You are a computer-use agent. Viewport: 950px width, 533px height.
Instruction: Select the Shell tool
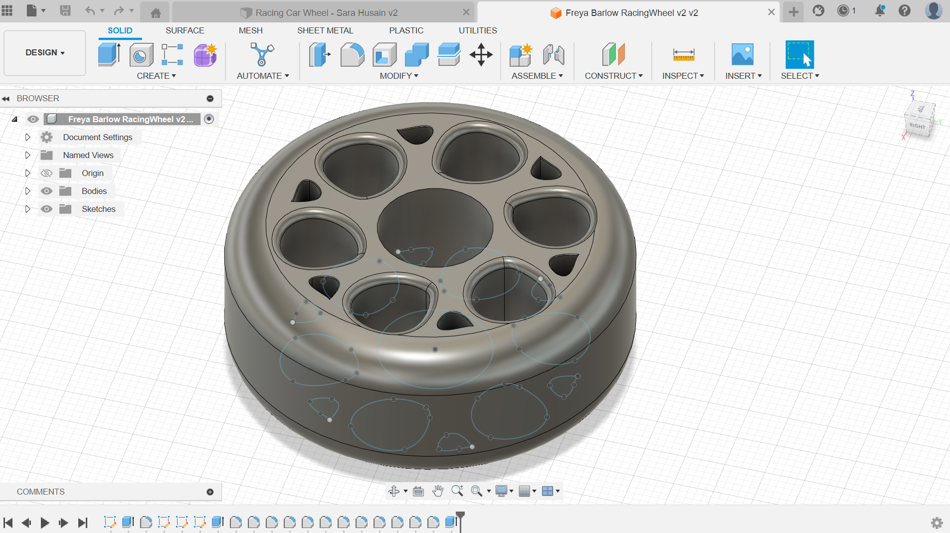[x=384, y=54]
